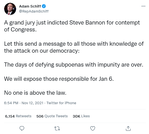149x134 pixels.
Task: Click the reply speech bubble icon
Action: pyautogui.click(x=22, y=128)
